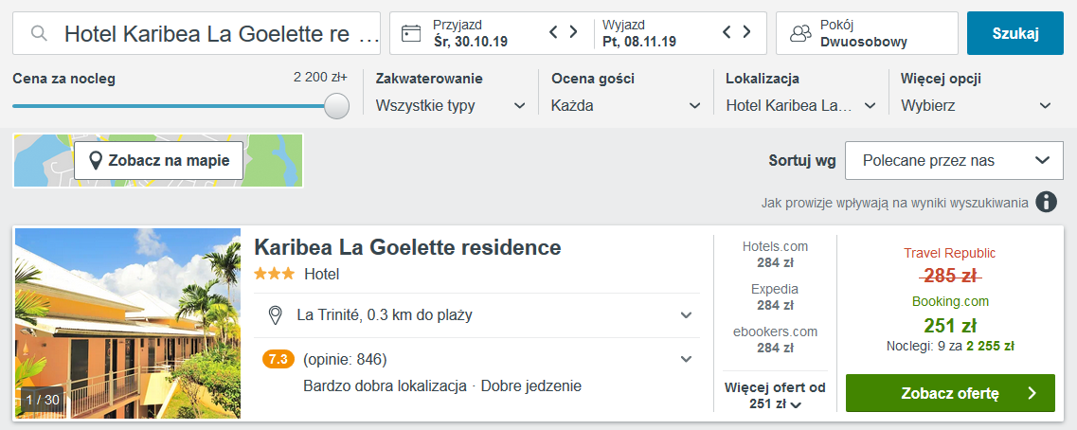Screen dimensions: 1077x430
Task: Open Expedia 284 zł offer
Action: click(x=776, y=296)
